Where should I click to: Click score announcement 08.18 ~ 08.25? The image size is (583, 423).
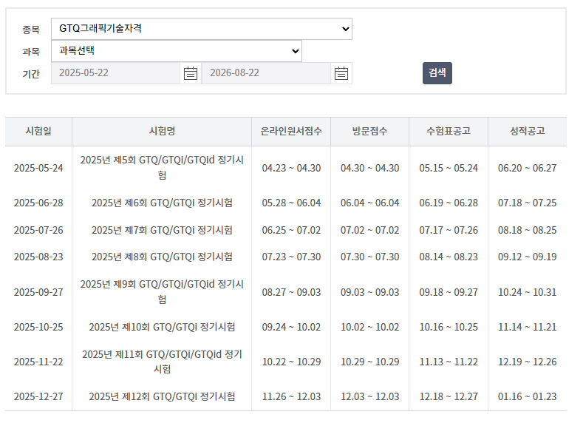click(x=528, y=230)
